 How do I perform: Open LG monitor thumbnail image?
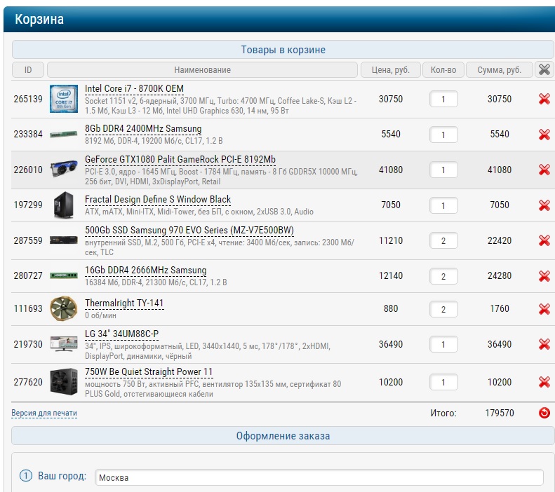click(64, 344)
